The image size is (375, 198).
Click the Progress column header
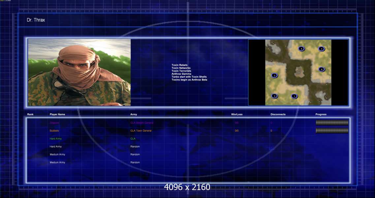321,115
